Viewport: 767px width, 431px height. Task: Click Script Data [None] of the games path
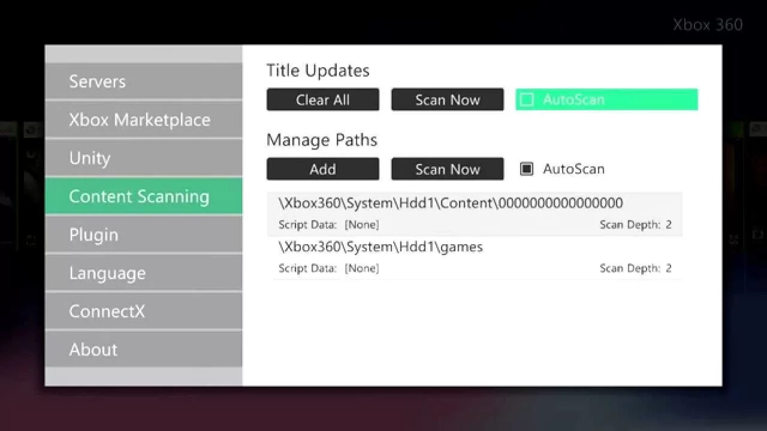click(x=329, y=268)
